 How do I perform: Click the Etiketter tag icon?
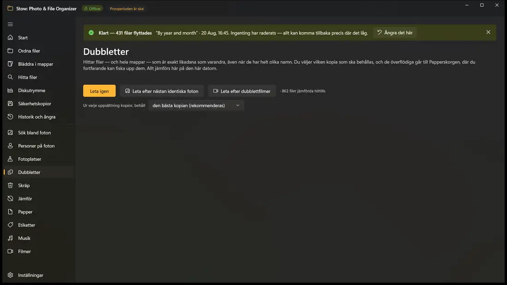(x=10, y=225)
